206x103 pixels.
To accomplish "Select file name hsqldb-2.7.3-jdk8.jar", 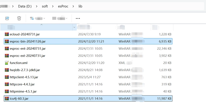I will (x=25, y=70).
